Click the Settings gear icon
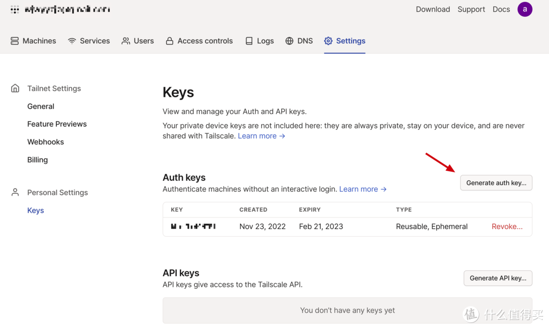This screenshot has width=549, height=328. [x=328, y=41]
